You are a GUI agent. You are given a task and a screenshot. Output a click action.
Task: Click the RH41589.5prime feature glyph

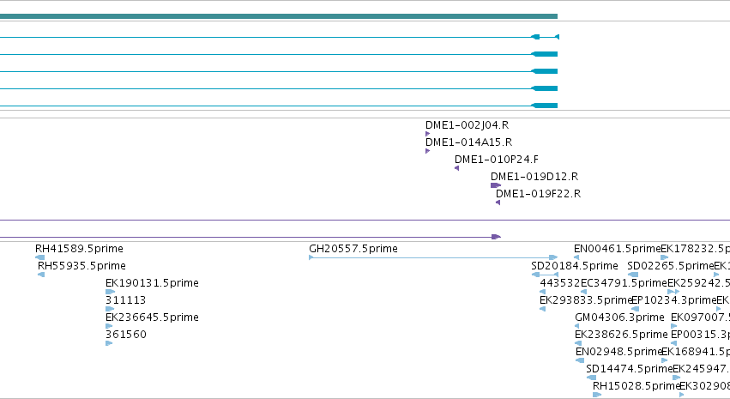tap(40, 257)
